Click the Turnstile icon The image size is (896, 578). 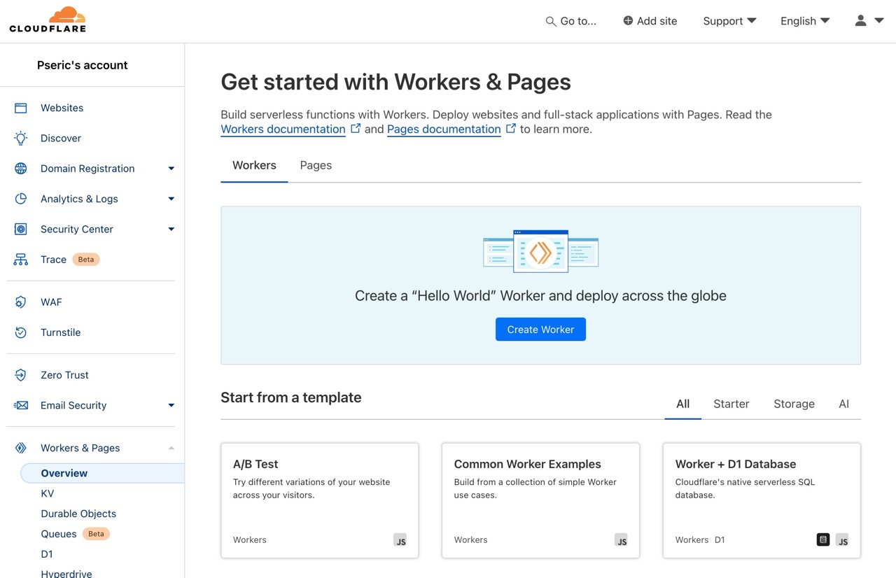point(21,332)
